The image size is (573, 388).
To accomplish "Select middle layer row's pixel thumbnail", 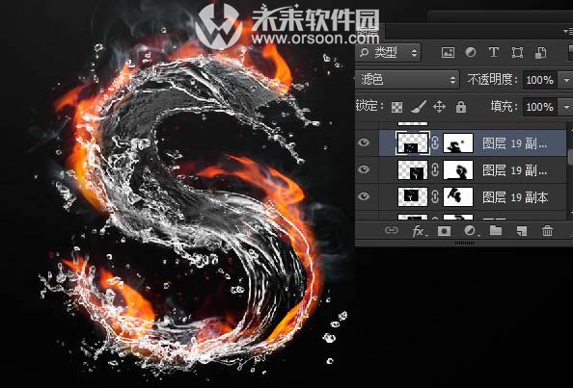I will pos(413,170).
